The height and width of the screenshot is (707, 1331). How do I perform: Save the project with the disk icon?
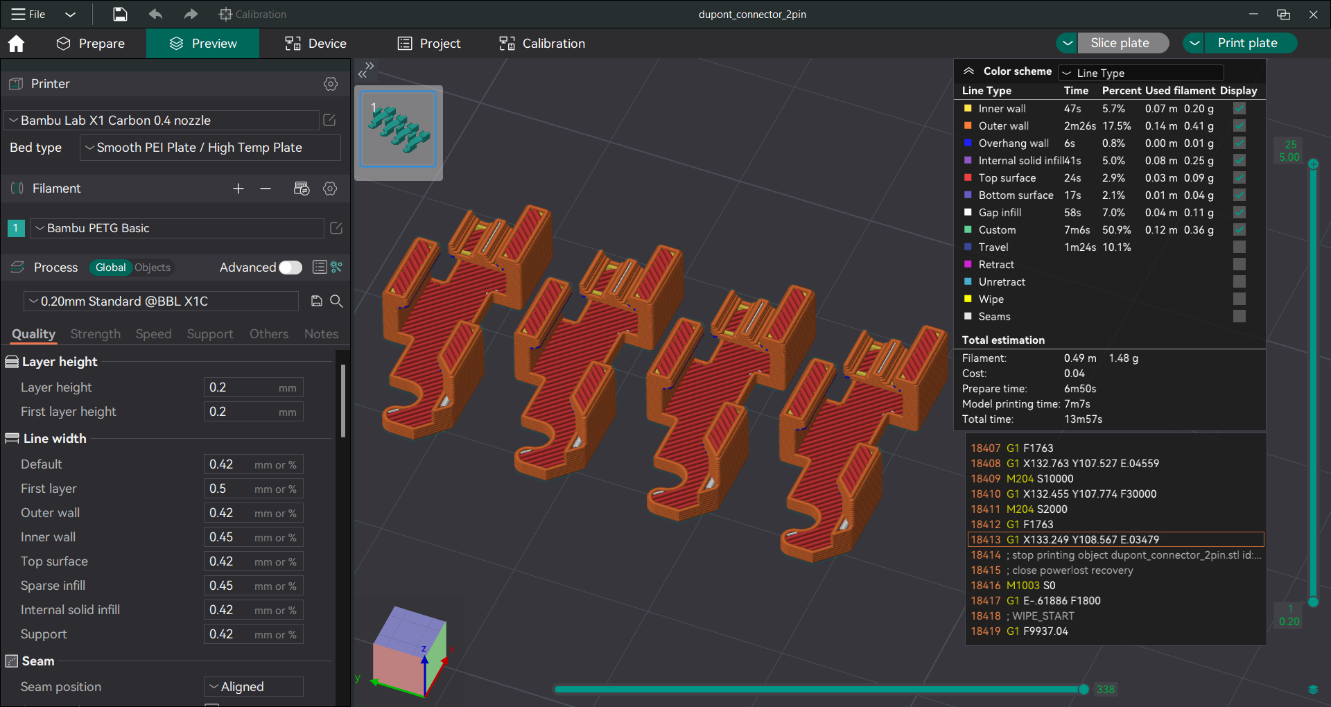(x=120, y=14)
